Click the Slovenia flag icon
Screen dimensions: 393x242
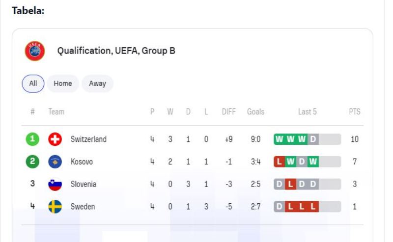point(55,184)
